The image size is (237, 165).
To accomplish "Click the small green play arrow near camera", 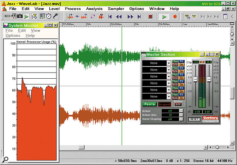I will coord(26,16).
